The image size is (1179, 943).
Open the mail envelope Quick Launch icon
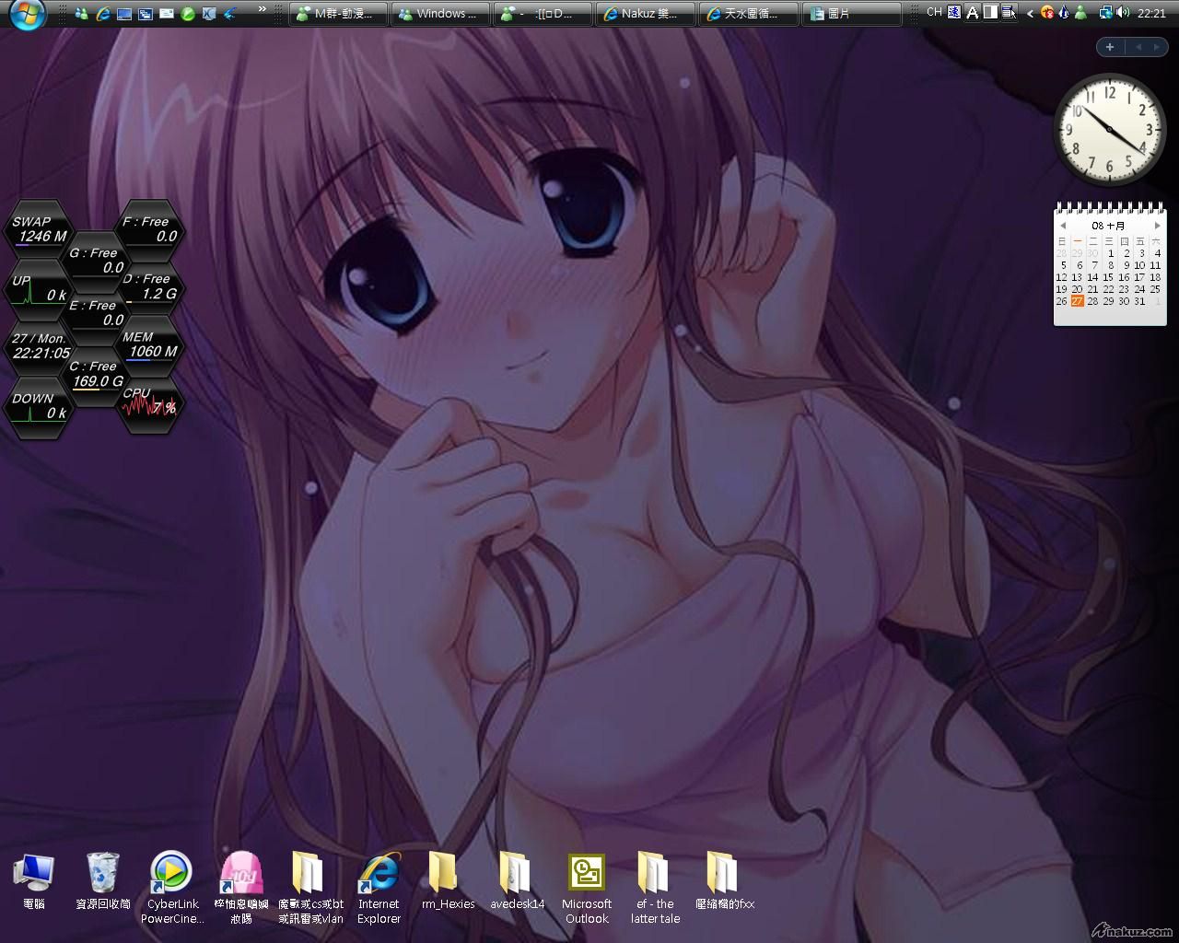click(x=167, y=13)
